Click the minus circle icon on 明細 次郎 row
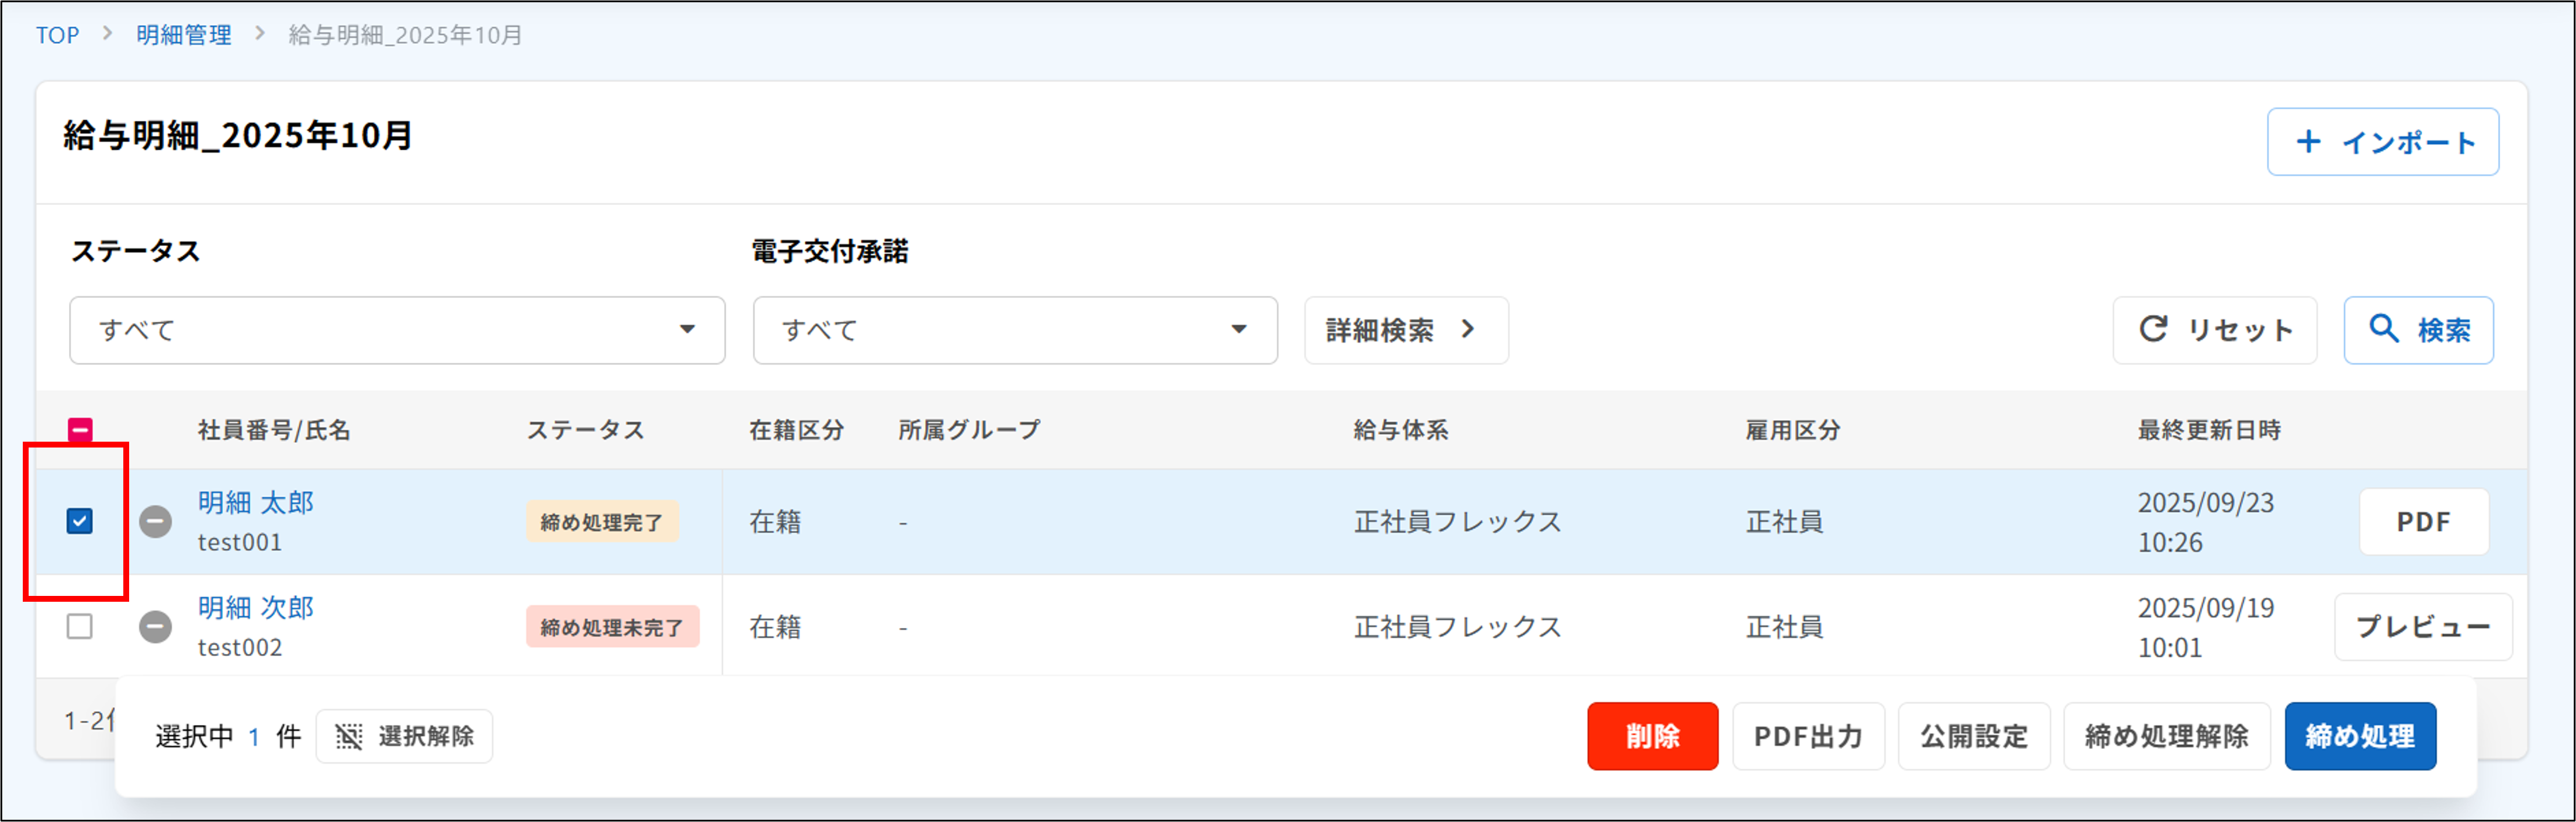Screen dimensions: 2576x822 [155, 627]
